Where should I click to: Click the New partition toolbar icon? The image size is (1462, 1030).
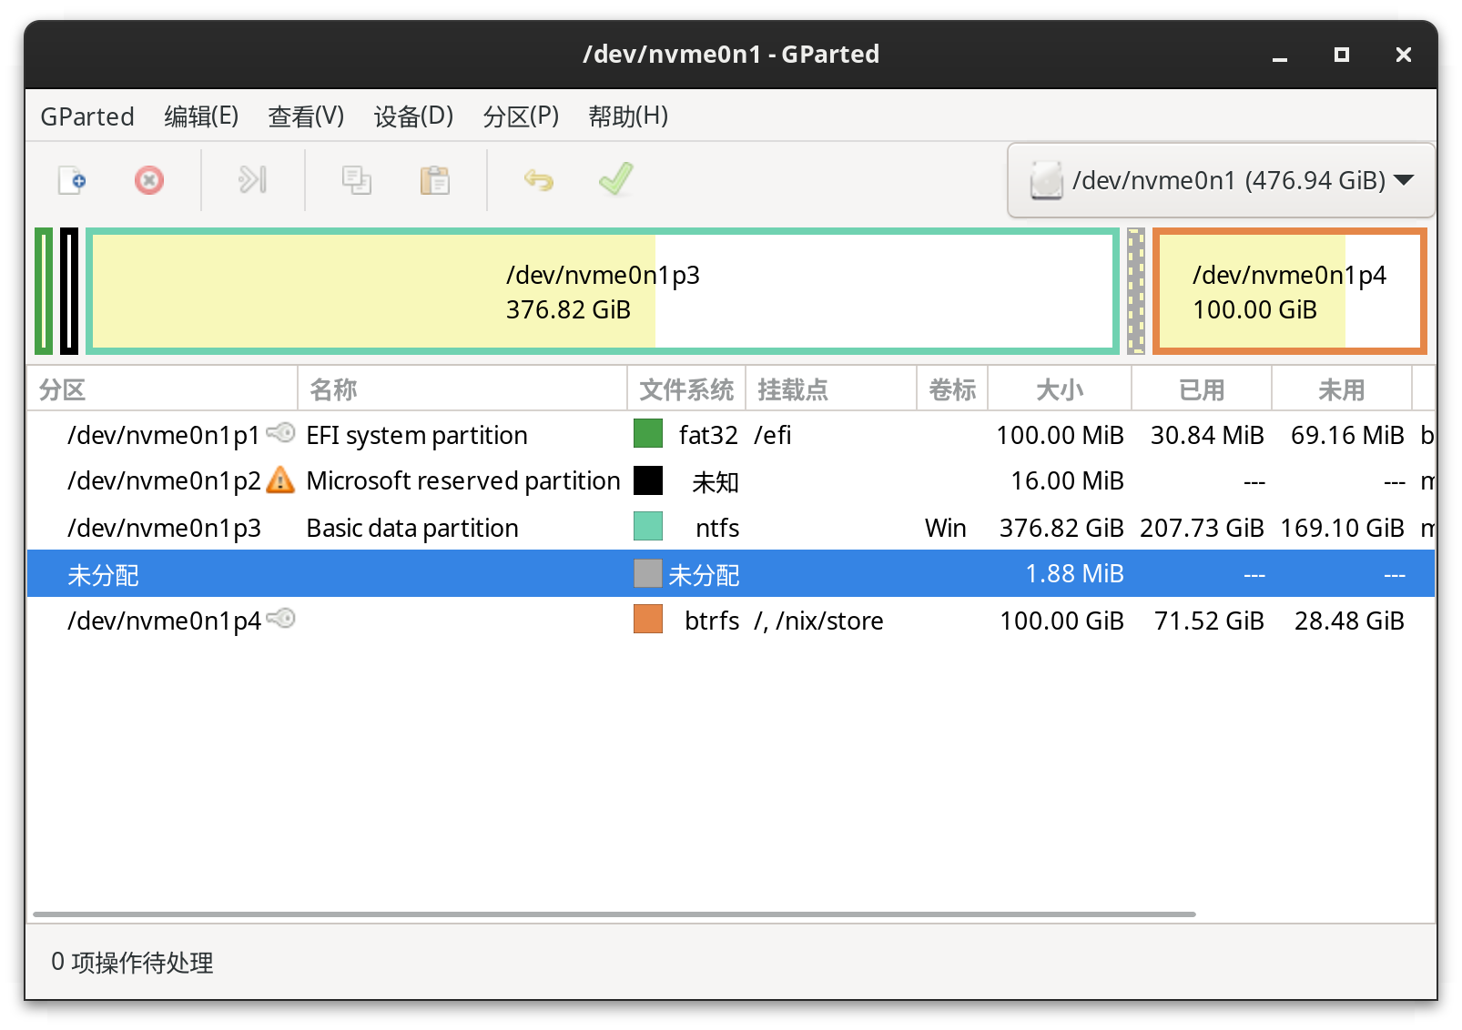[x=72, y=180]
